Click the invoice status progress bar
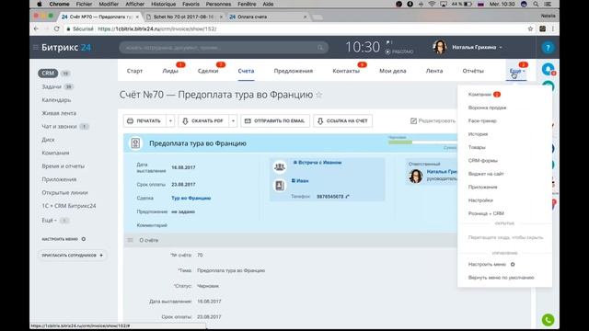The height and width of the screenshot is (331, 589). tap(422, 143)
